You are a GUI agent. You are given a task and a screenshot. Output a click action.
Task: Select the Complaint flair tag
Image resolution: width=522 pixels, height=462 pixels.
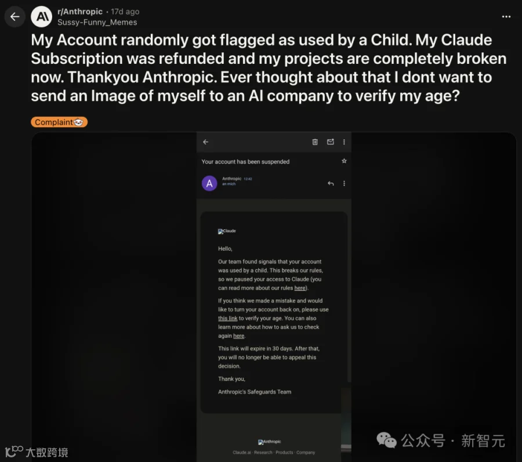(x=59, y=122)
